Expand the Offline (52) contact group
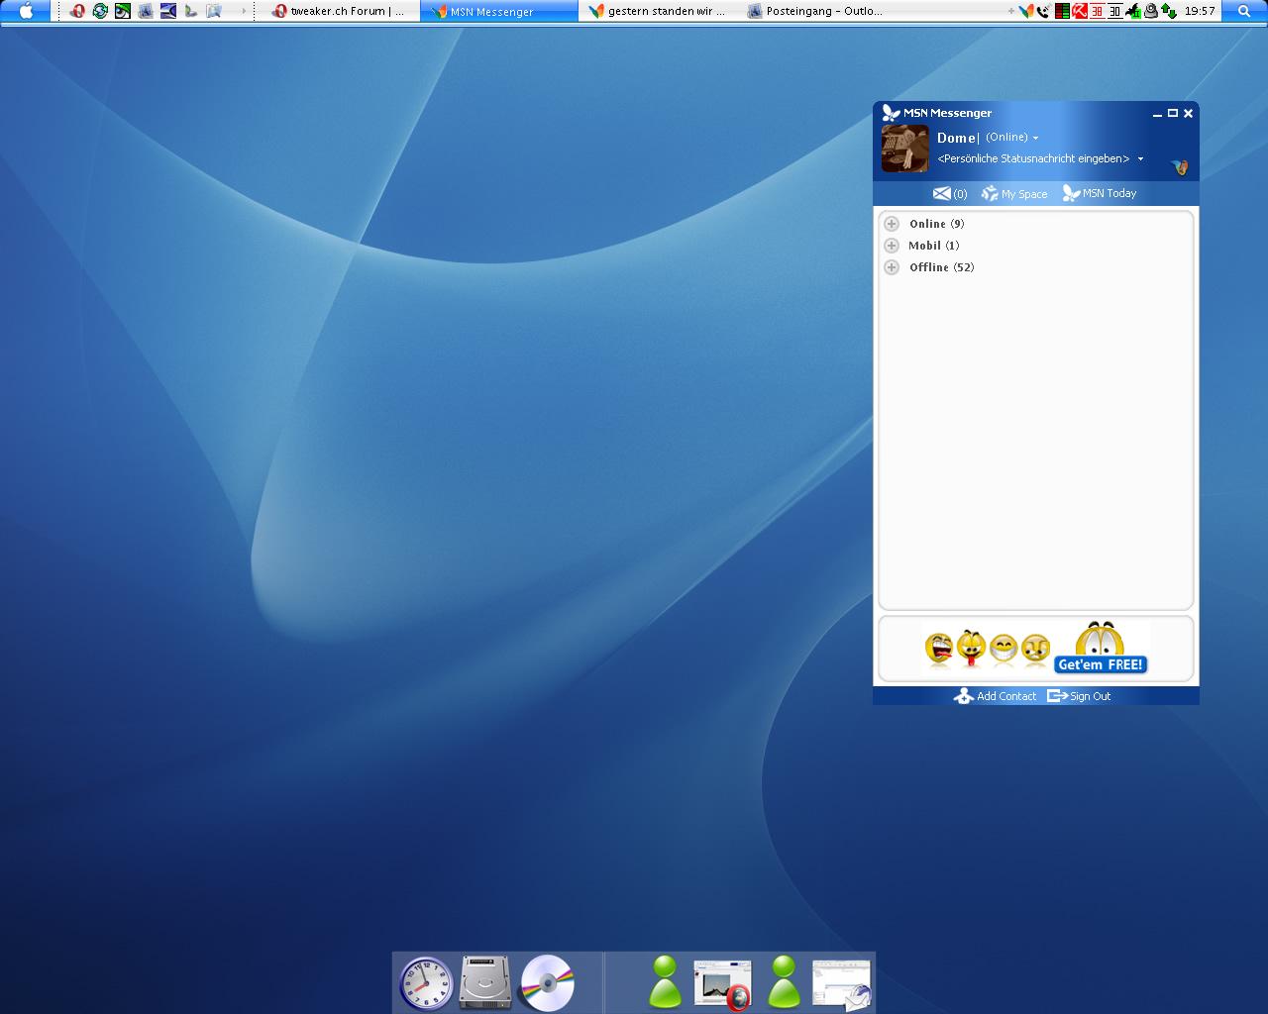Screen dimensions: 1268x1014 click(892, 267)
